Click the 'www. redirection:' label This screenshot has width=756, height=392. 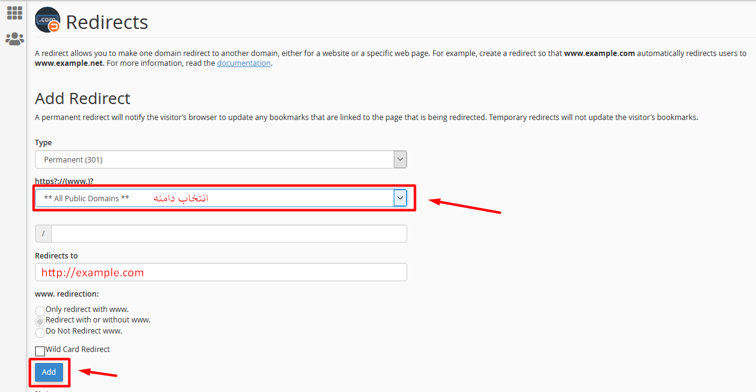pyautogui.click(x=67, y=294)
